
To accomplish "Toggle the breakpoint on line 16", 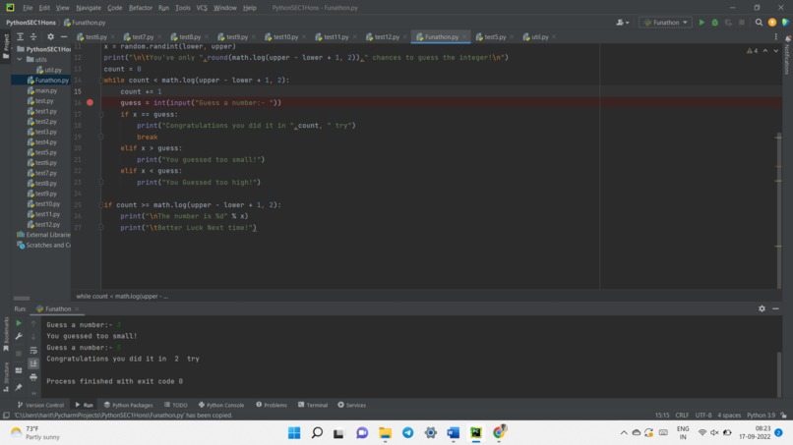I will pos(90,102).
